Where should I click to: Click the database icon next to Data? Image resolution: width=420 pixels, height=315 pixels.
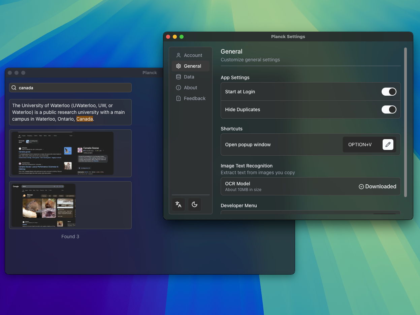tap(178, 76)
